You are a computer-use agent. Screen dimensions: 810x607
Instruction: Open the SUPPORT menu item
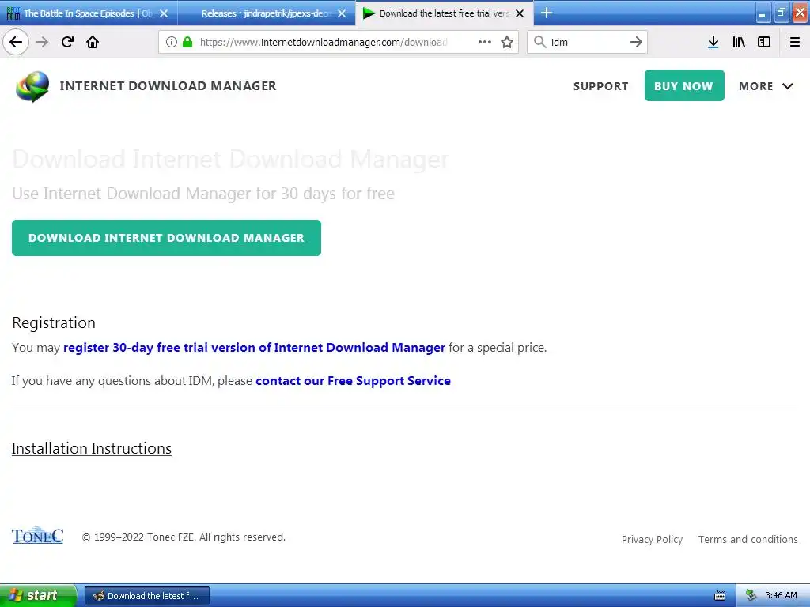601,86
